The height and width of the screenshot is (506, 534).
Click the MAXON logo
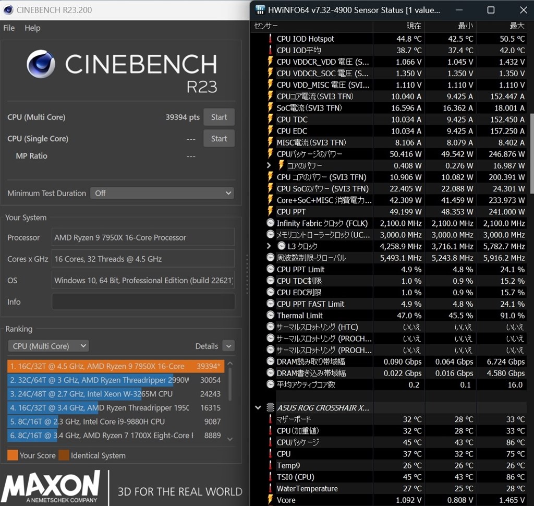click(51, 487)
